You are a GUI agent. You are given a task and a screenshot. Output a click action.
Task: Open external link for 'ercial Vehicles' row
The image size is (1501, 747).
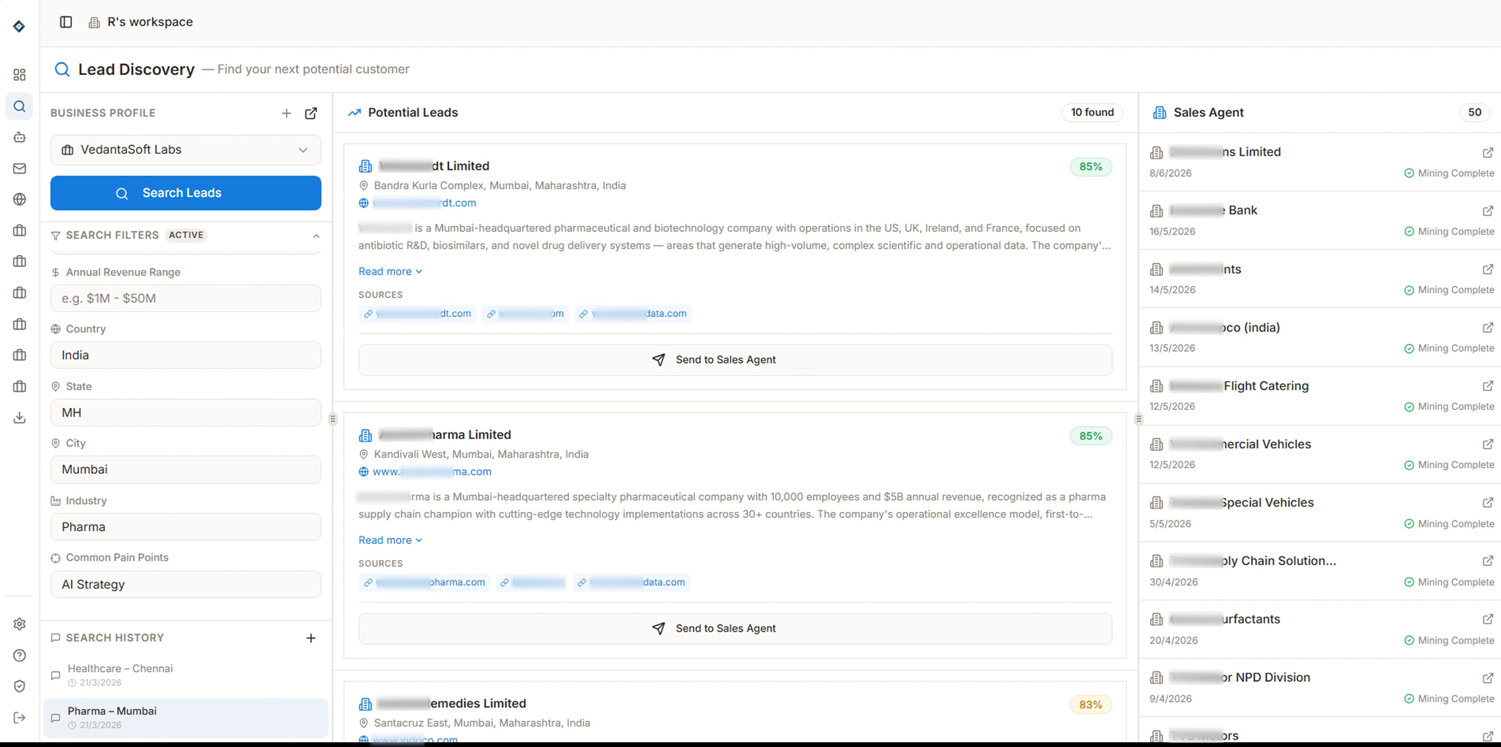click(x=1488, y=444)
